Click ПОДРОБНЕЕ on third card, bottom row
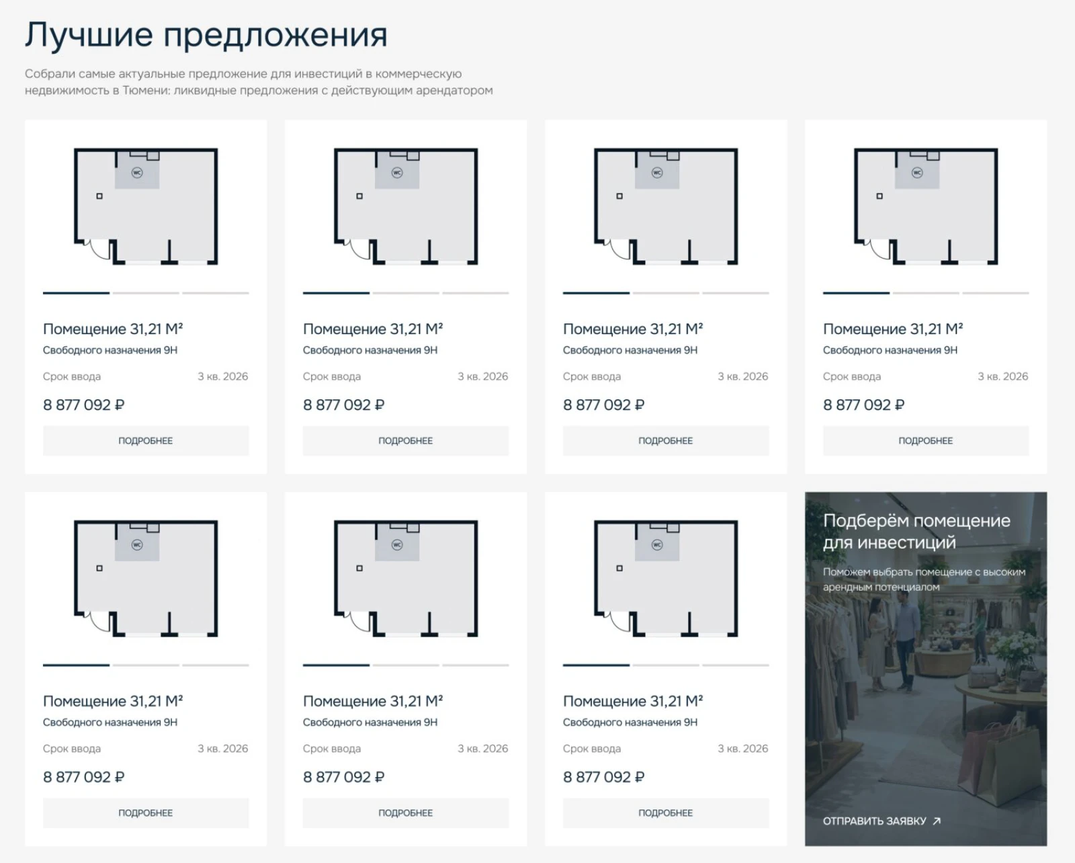 click(x=666, y=813)
